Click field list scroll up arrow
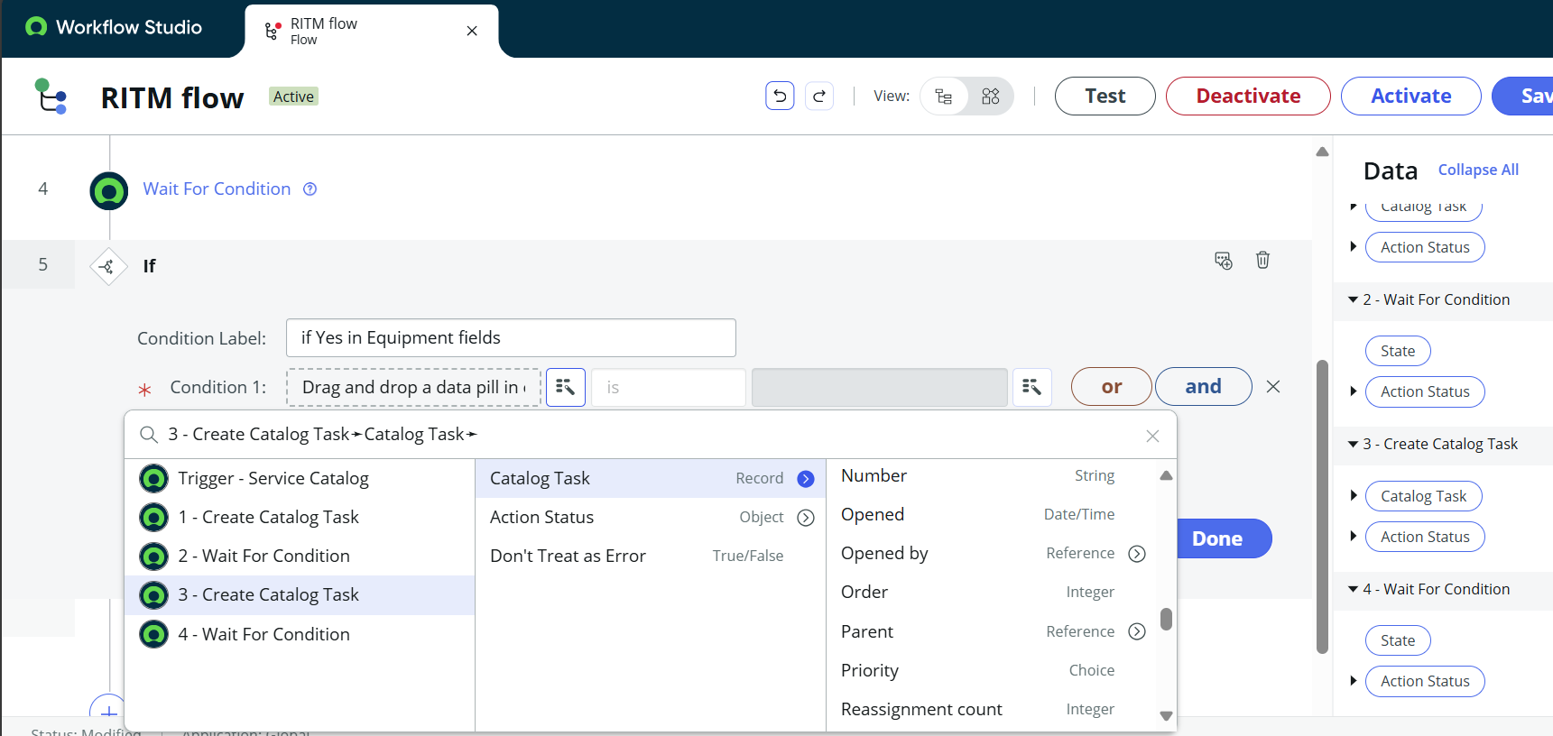Image resolution: width=1553 pixels, height=736 pixels. [1166, 475]
